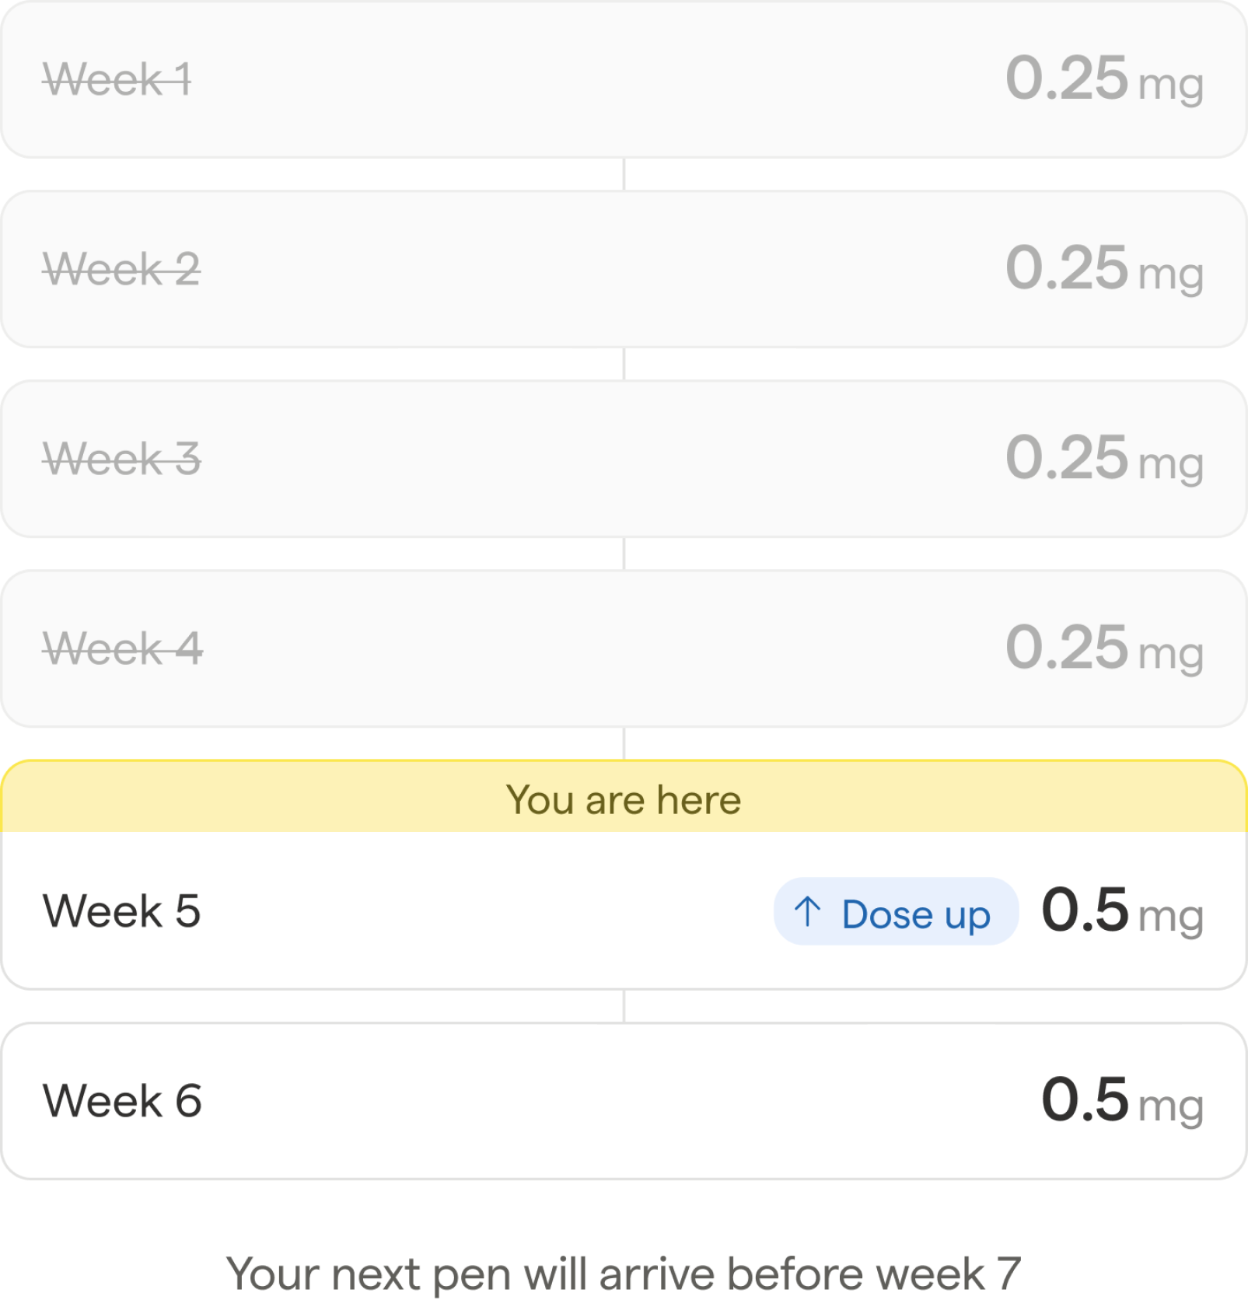Click the You are here banner
The height and width of the screenshot is (1300, 1248).
(x=624, y=799)
